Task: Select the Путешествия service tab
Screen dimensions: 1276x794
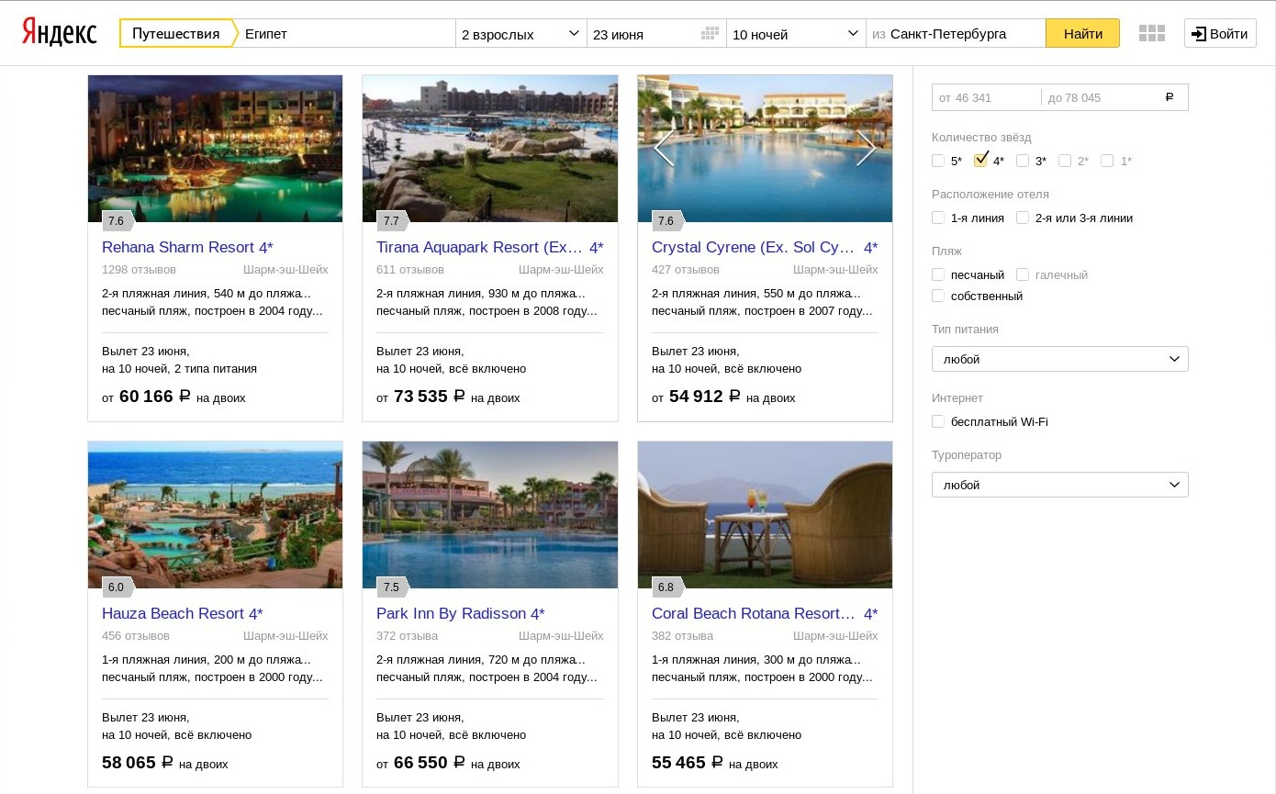Action: point(175,34)
